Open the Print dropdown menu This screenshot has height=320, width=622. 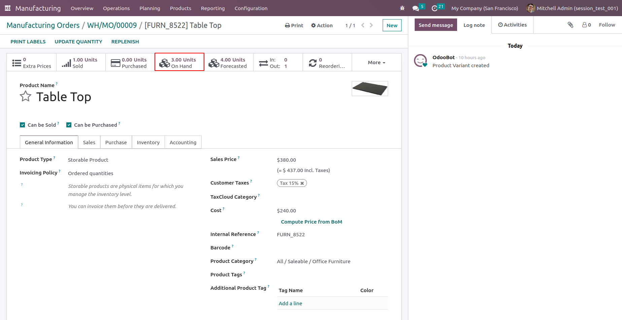pos(294,26)
